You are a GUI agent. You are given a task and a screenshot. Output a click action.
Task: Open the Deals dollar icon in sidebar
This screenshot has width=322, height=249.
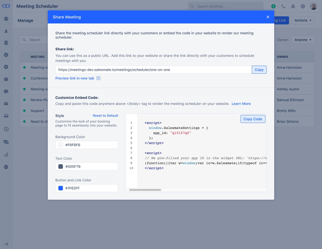coord(6,67)
